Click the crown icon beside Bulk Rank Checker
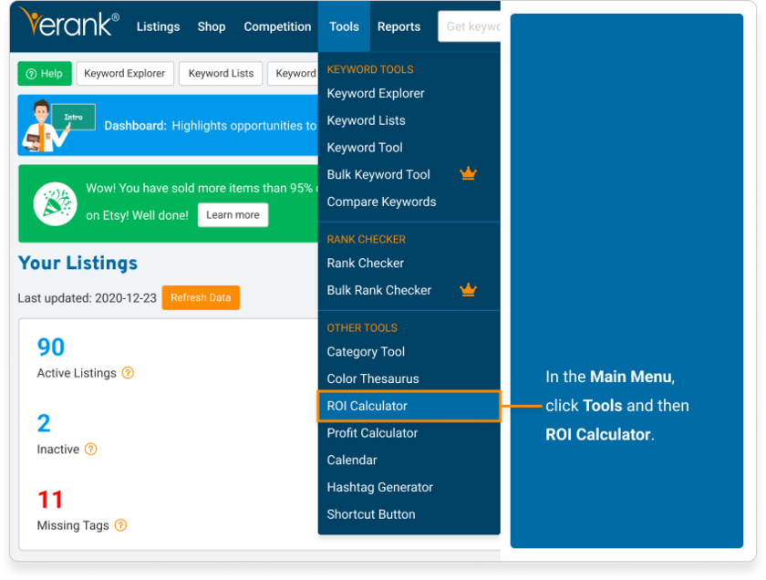The image size is (766, 580). 468,290
